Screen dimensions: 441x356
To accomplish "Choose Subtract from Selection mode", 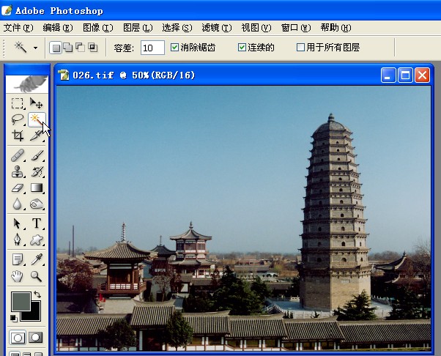I will point(80,47).
